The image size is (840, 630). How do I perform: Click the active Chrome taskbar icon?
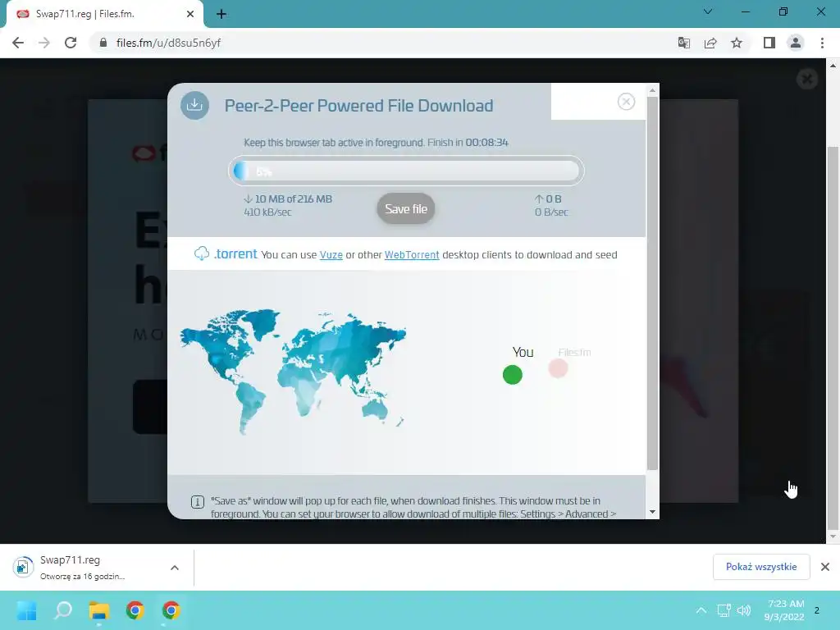(171, 610)
